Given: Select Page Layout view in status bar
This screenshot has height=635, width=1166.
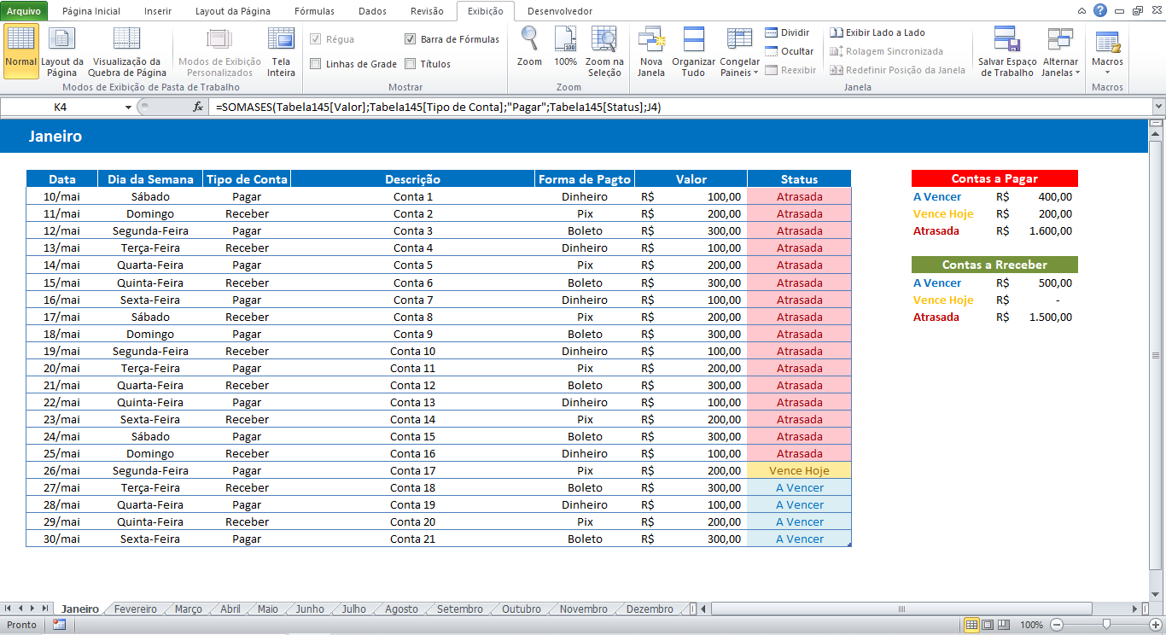Looking at the screenshot, I should pos(988,625).
